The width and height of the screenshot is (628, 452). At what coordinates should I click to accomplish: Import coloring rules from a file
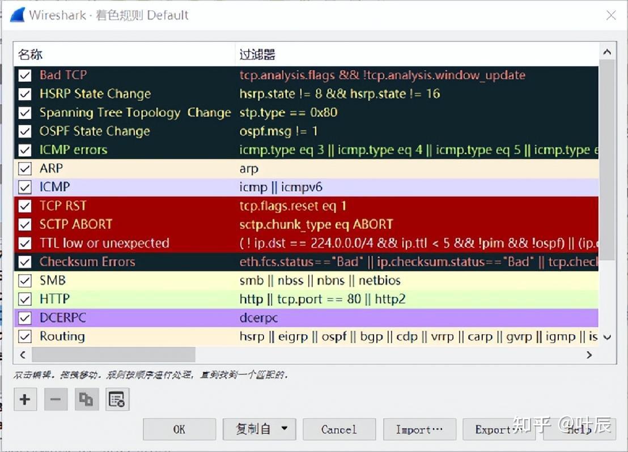[x=419, y=429]
